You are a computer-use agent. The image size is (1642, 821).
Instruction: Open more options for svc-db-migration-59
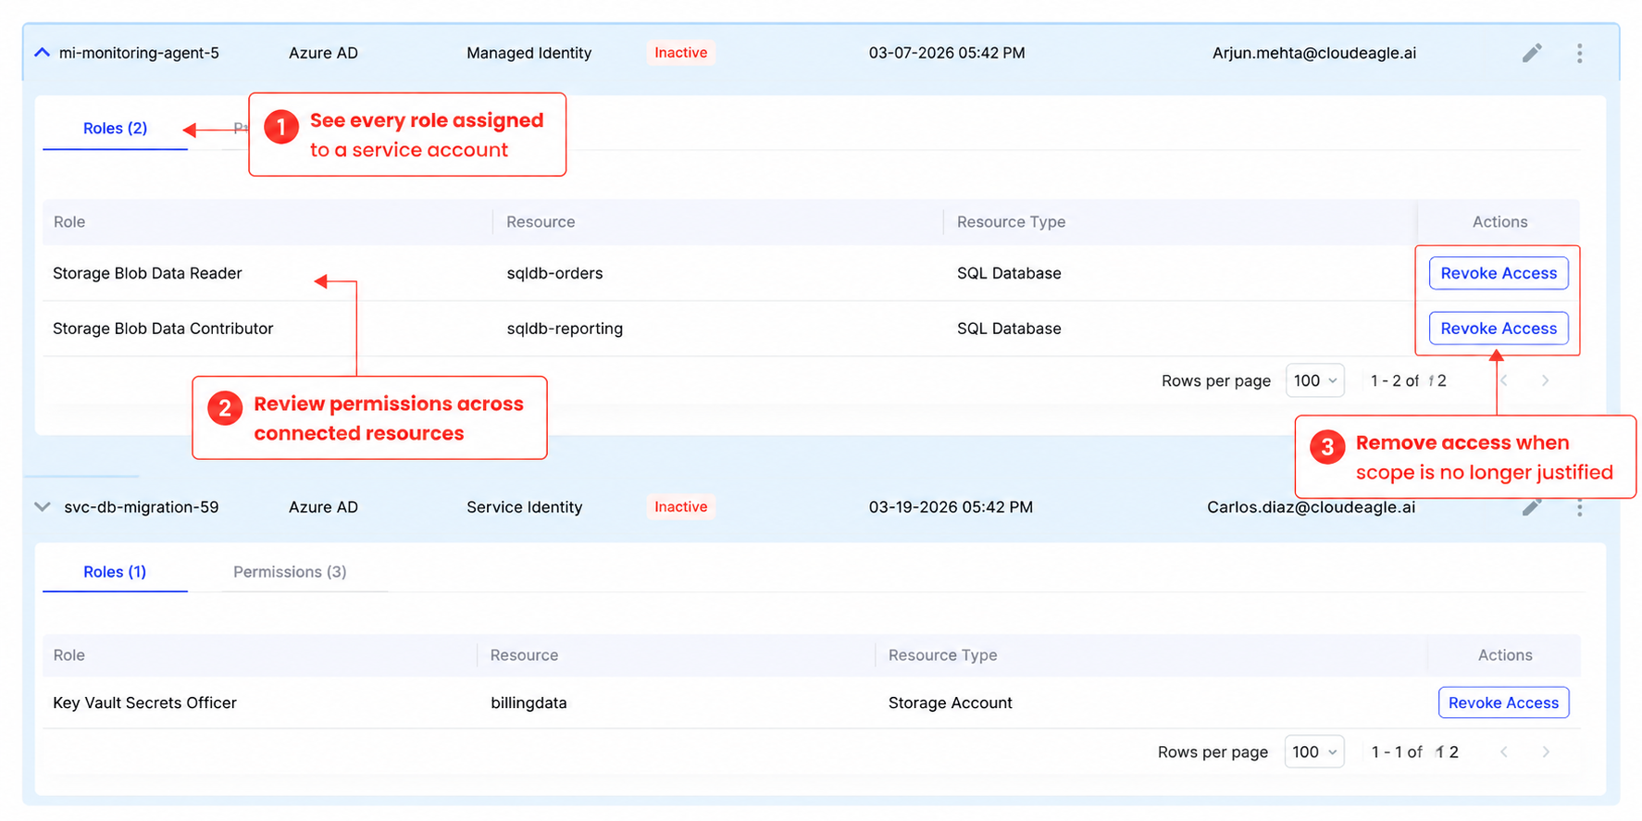[1579, 507]
